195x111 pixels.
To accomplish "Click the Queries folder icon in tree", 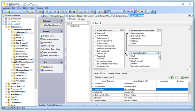I will tap(14, 81).
